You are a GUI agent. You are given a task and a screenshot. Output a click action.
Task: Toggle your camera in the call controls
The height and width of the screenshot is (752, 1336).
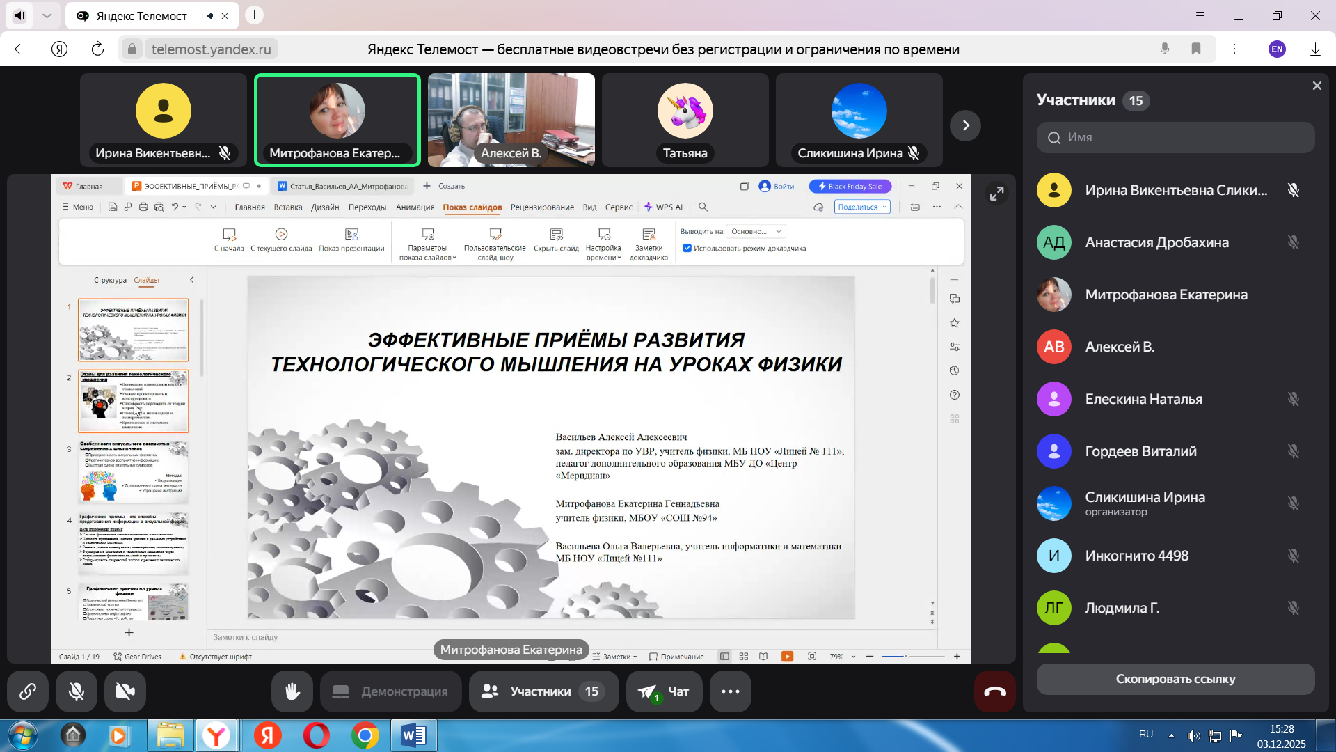tap(125, 691)
